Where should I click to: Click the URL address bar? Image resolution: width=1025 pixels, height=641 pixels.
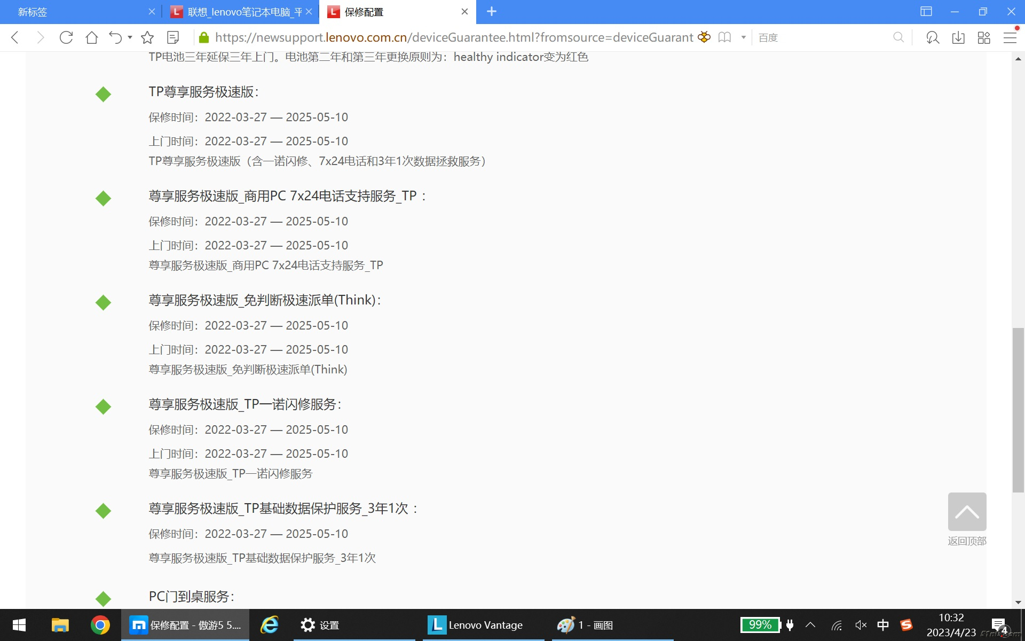pyautogui.click(x=454, y=37)
